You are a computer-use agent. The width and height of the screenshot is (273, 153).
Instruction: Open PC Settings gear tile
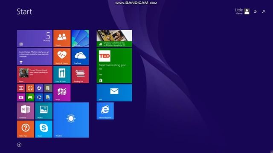[39, 88]
